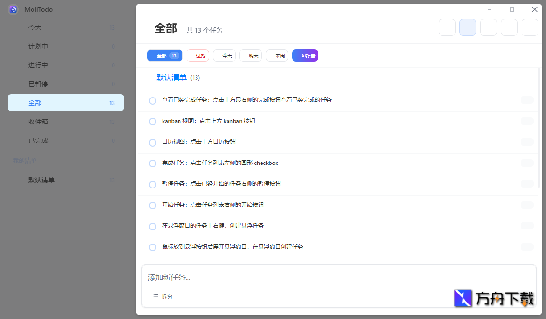546x319 pixels.
Task: Select the highlighted view button at top right
Action: tap(467, 27)
